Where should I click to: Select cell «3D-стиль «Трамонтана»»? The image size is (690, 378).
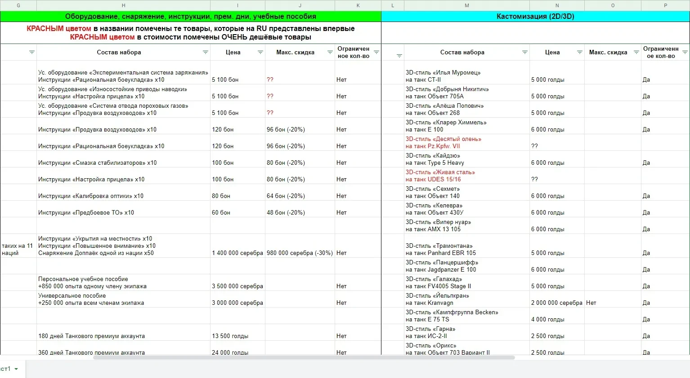click(467, 246)
